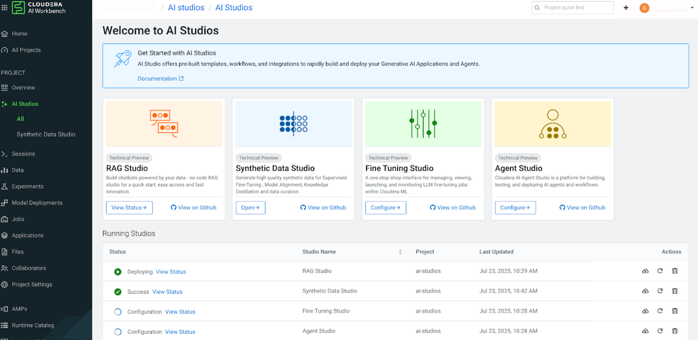Click Configure button on Fine Tuning Studio

click(385, 208)
